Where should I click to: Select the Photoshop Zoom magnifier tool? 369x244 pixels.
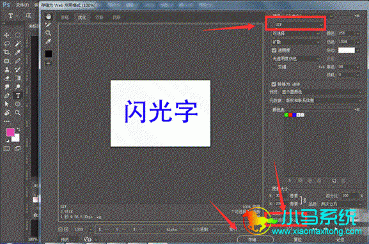point(18,113)
